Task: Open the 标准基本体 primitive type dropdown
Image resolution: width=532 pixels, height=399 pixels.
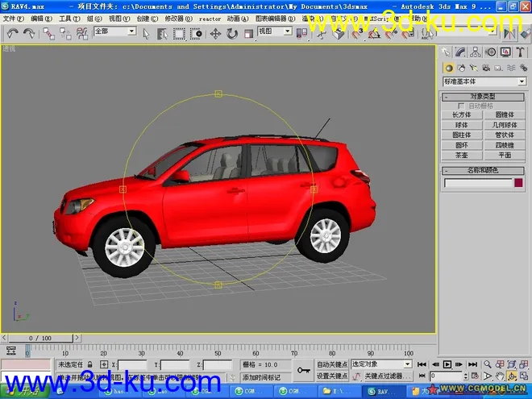Action: (484, 81)
